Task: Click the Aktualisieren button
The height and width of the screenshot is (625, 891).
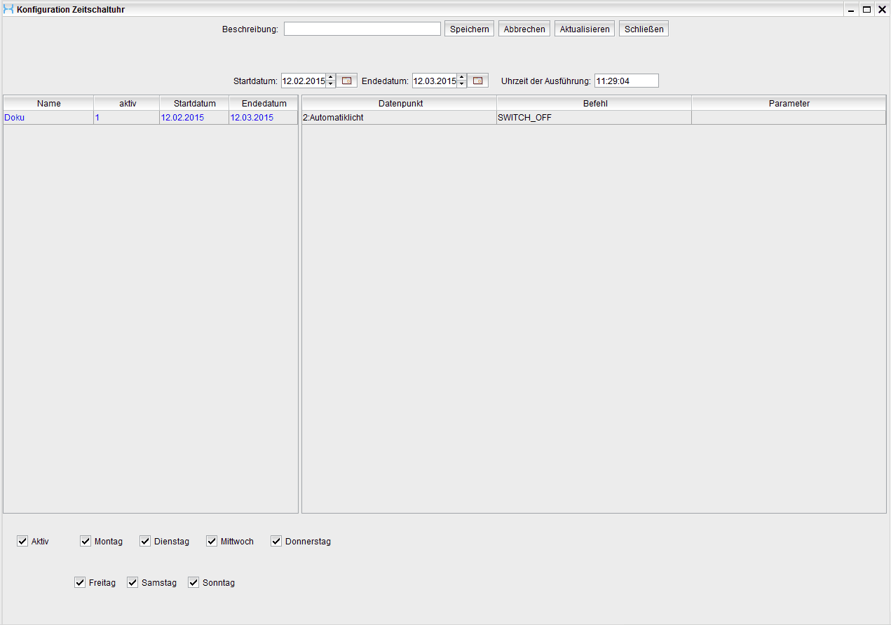Action: click(585, 29)
